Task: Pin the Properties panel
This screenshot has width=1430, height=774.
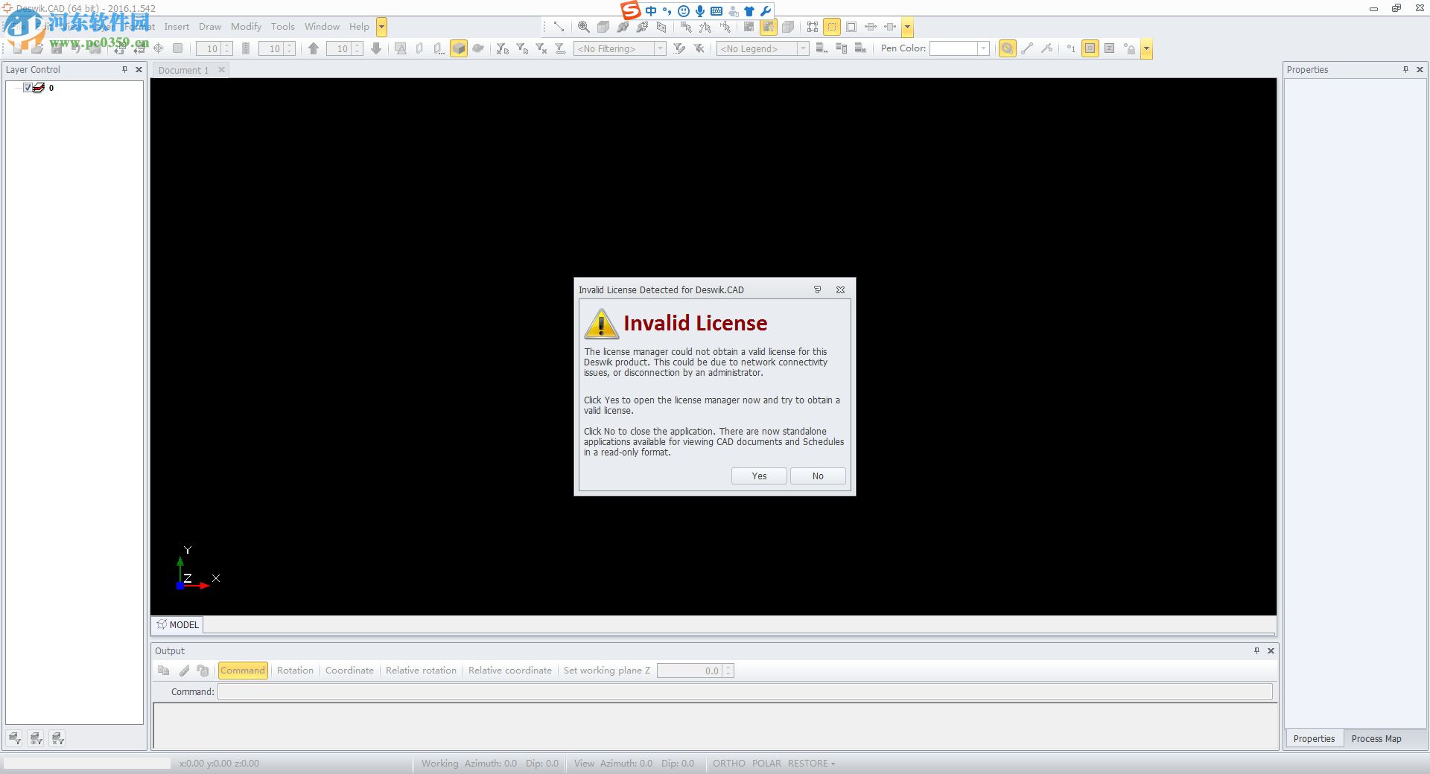Action: [1405, 69]
